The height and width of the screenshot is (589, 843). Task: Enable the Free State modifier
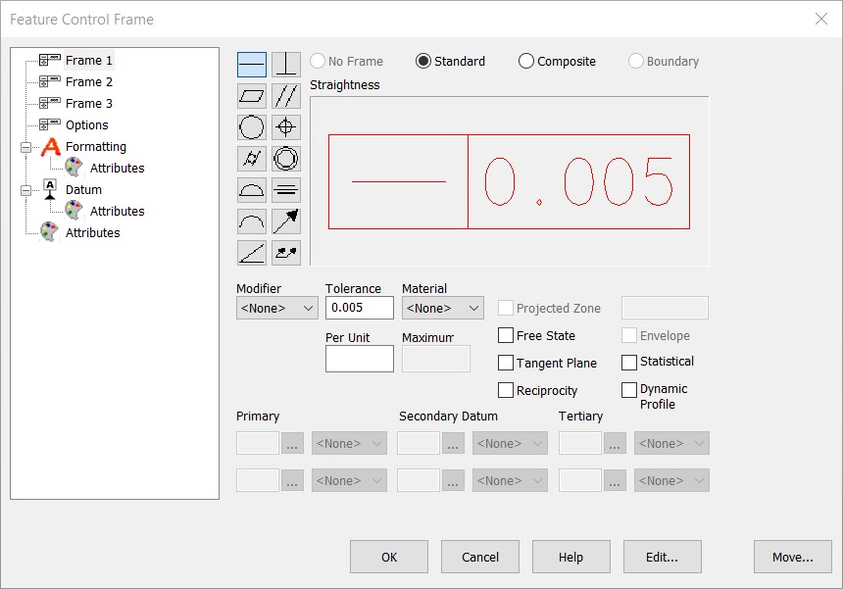[x=506, y=335]
